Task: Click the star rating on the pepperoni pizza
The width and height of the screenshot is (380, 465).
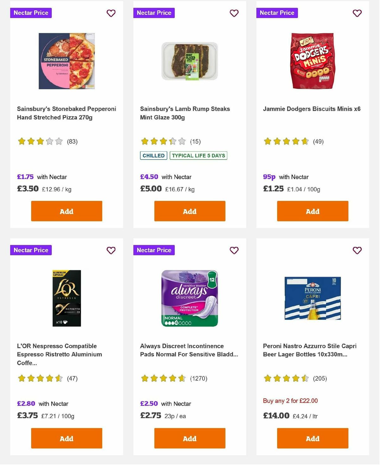Action: coord(40,141)
